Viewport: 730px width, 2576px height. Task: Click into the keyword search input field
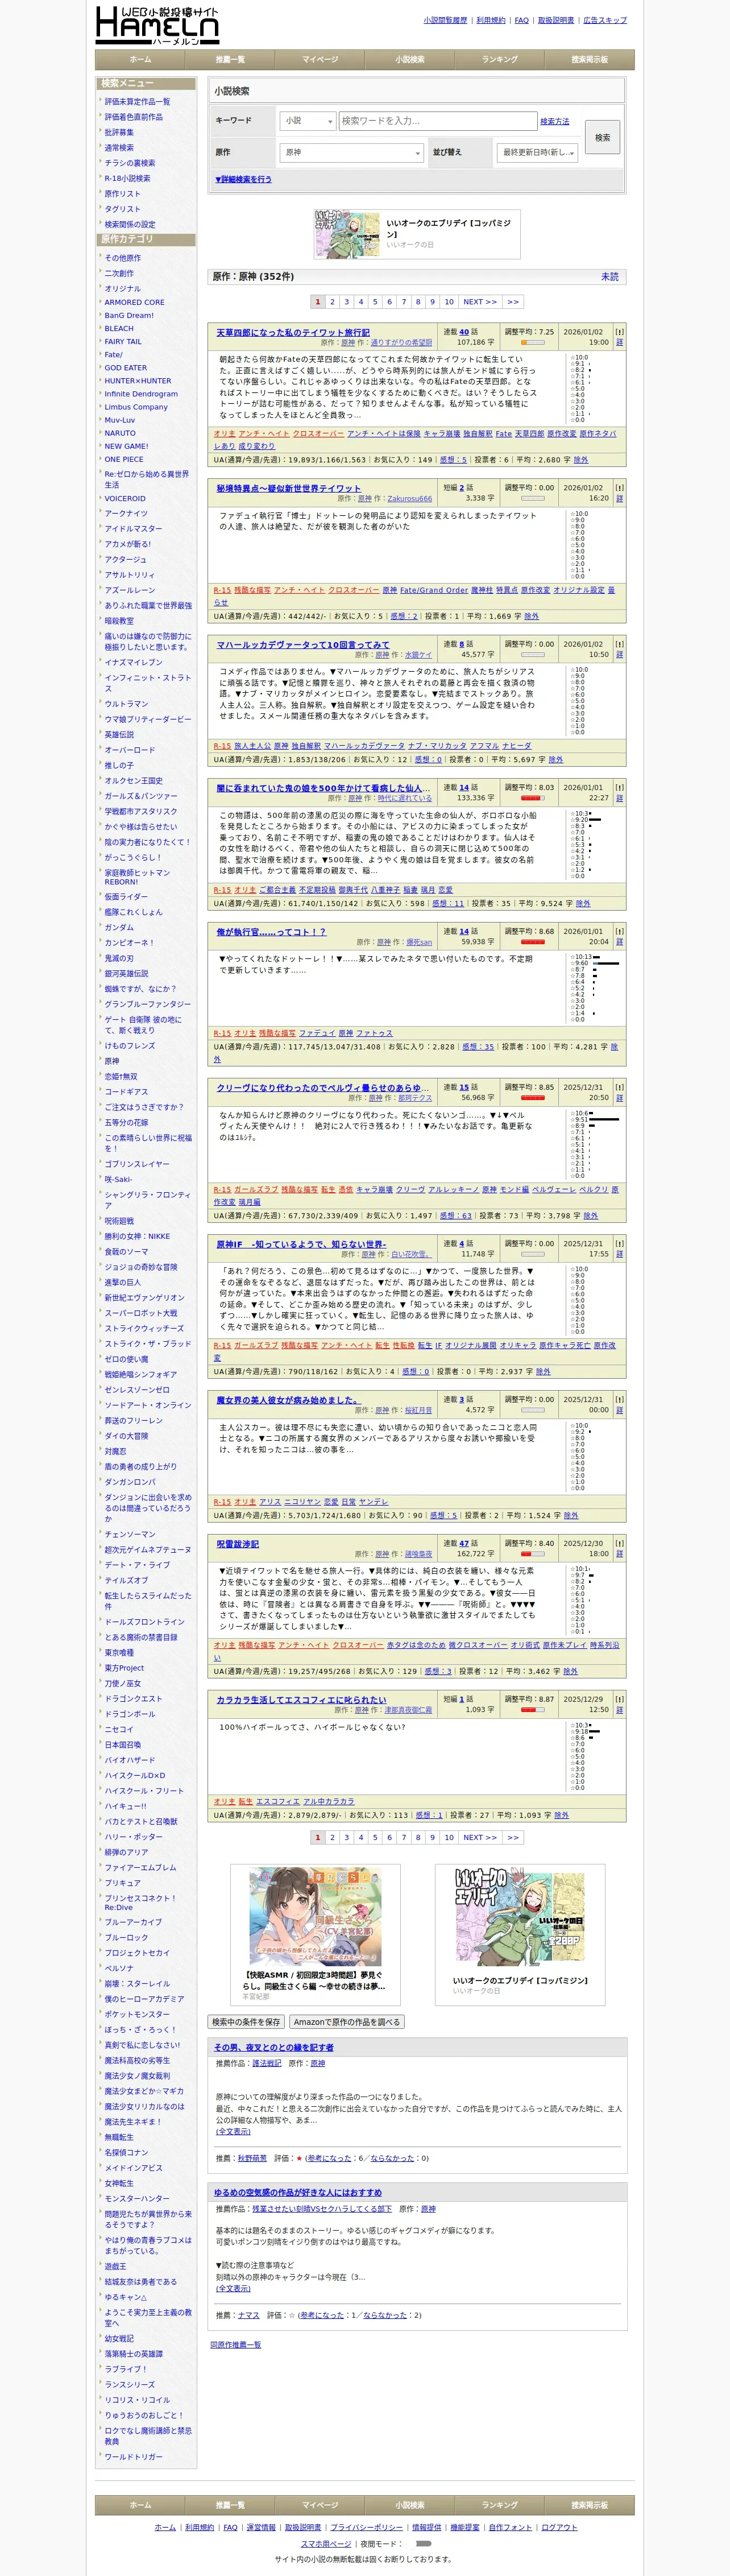click(x=438, y=121)
